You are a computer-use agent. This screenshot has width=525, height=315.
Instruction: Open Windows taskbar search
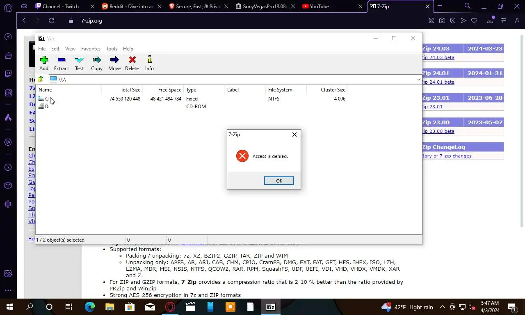(30, 307)
